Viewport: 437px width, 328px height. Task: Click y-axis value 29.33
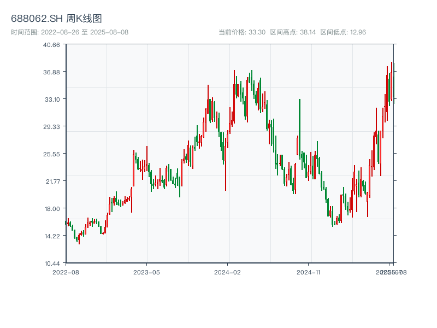51,127
